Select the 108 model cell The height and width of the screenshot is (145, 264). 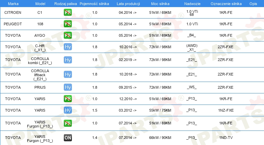[40, 24]
